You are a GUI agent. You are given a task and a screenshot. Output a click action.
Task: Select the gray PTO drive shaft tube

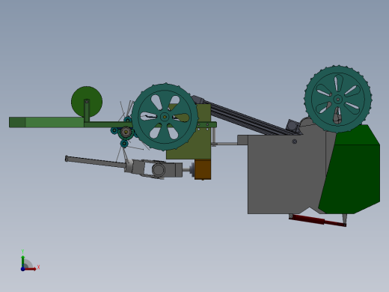(95, 162)
